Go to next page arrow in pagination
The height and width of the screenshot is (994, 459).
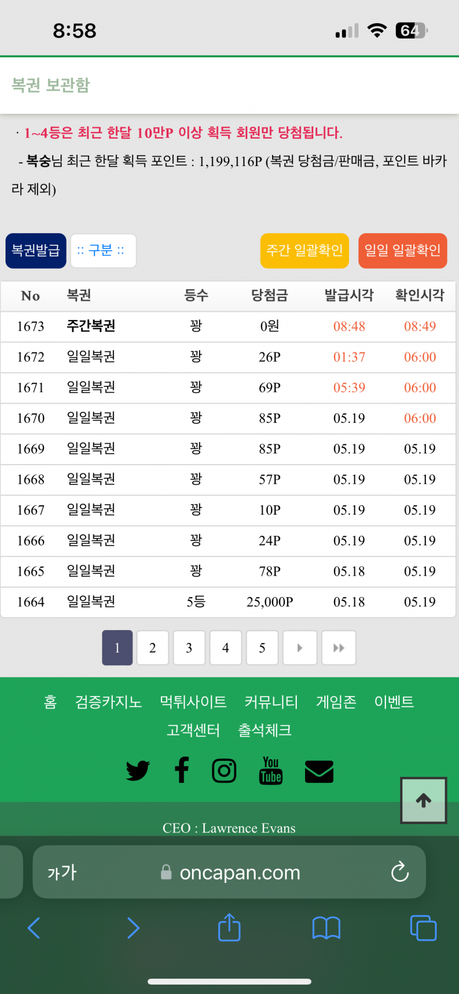click(x=300, y=648)
